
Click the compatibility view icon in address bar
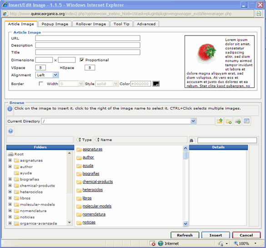(259, 14)
